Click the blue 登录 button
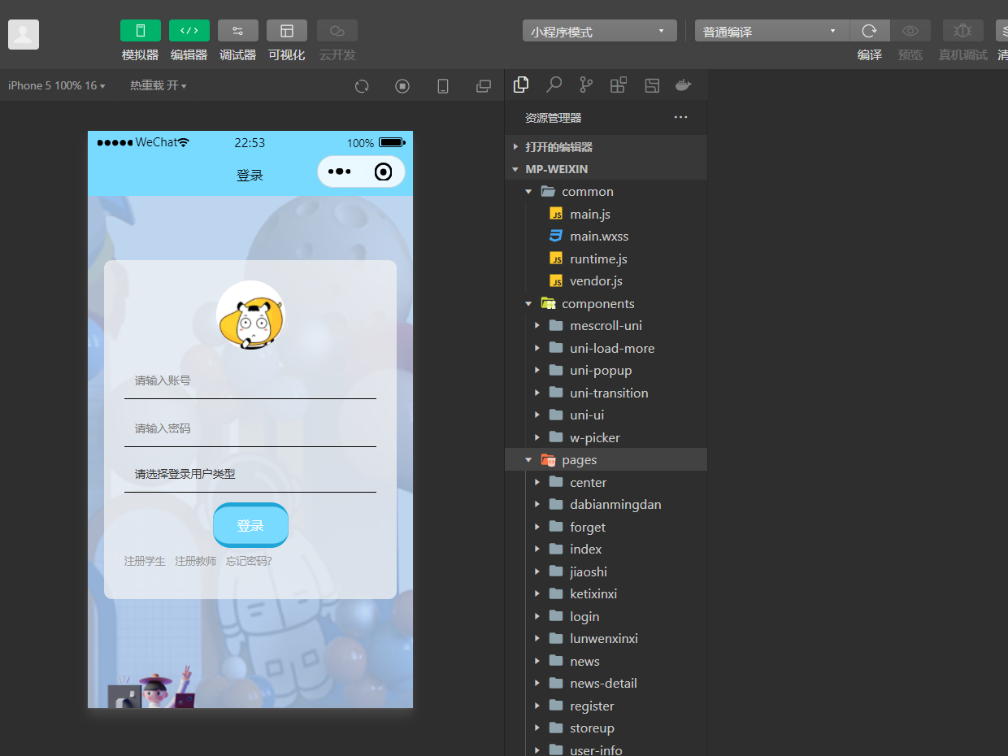 pos(250,525)
